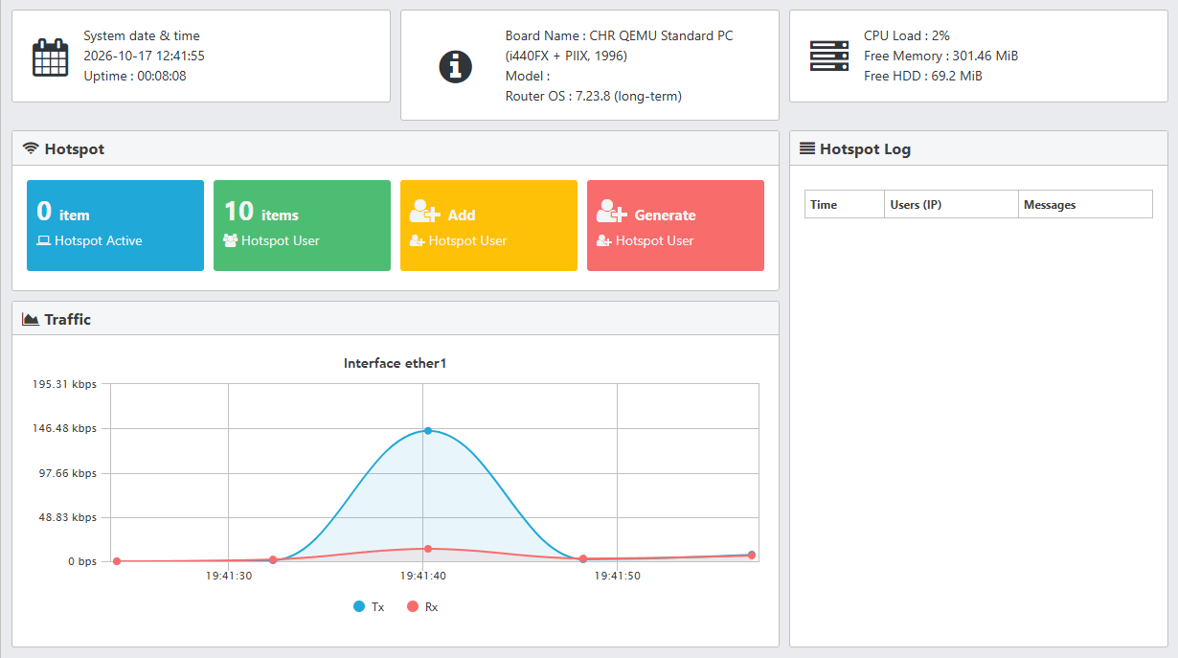Click the 146.48 kbps axis label
The image size is (1178, 658).
(x=65, y=428)
